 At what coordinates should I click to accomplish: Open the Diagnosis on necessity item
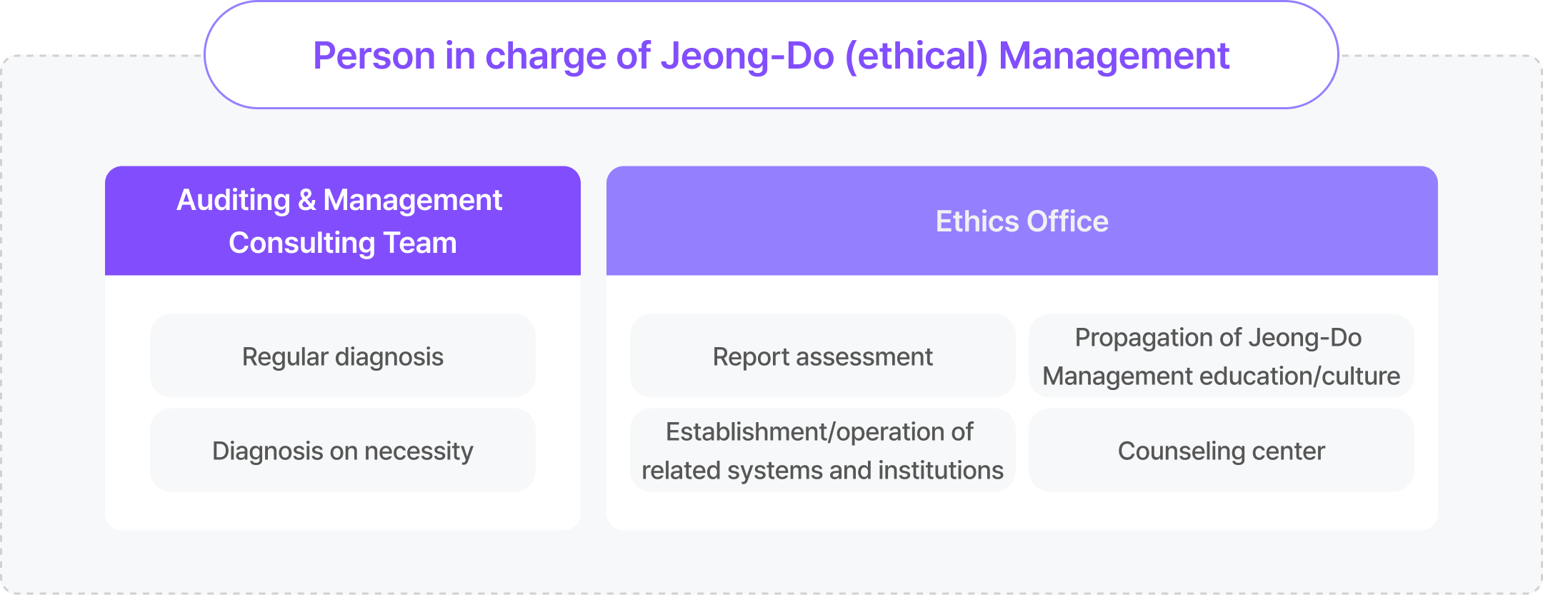342,451
